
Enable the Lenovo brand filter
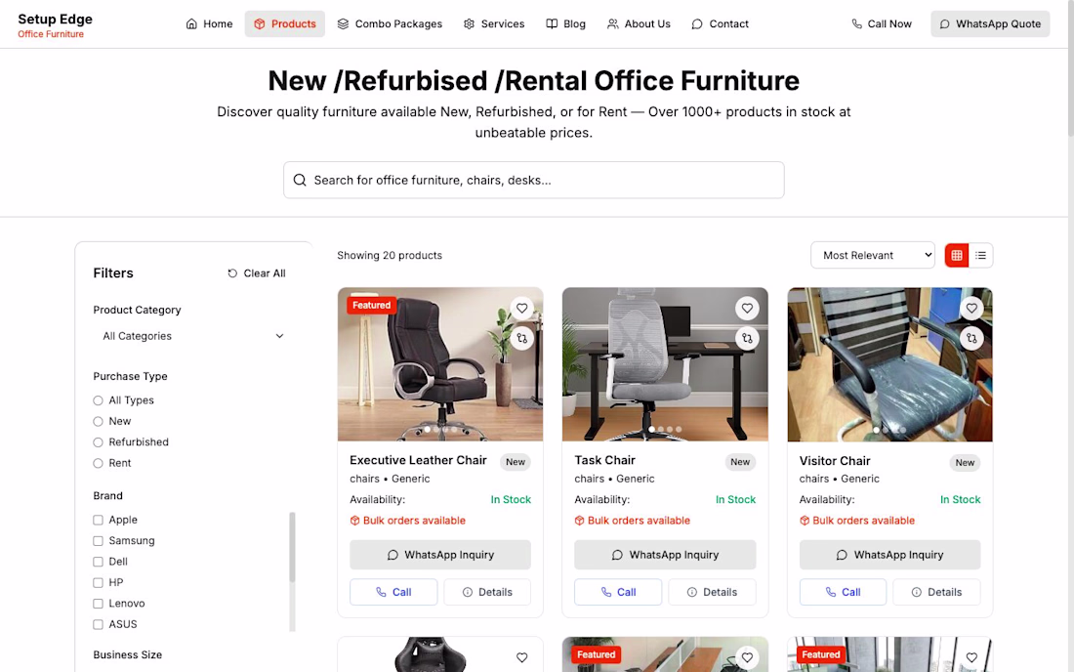[98, 604]
